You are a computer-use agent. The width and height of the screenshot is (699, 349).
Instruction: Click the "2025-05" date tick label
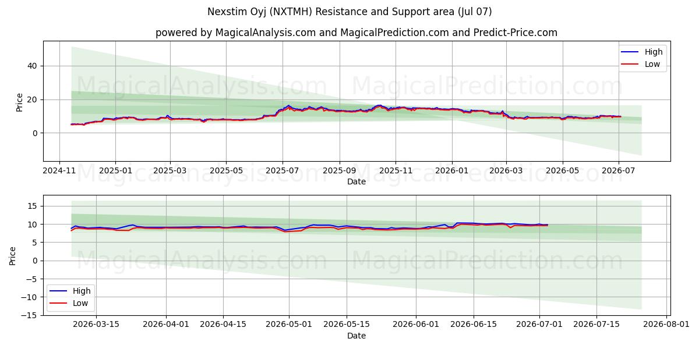225,170
